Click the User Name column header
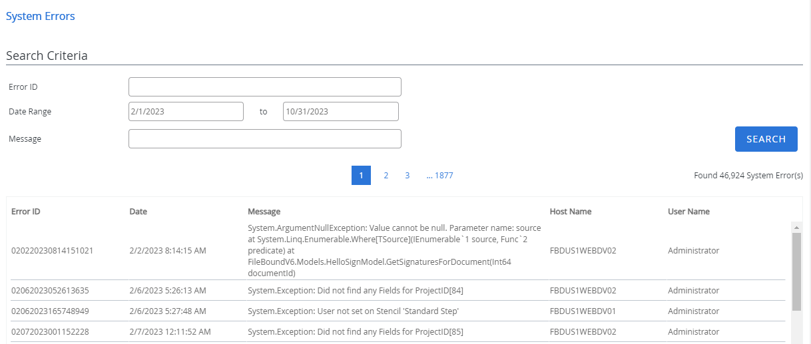This screenshot has height=344, width=811. coord(688,212)
